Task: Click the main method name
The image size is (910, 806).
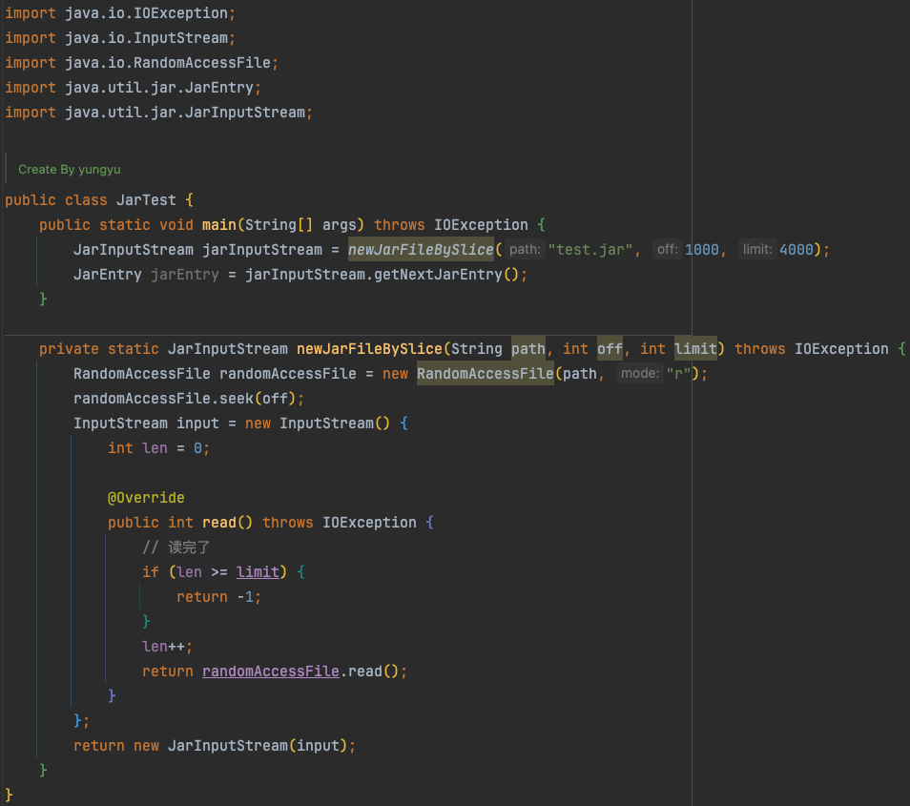Action: point(218,225)
